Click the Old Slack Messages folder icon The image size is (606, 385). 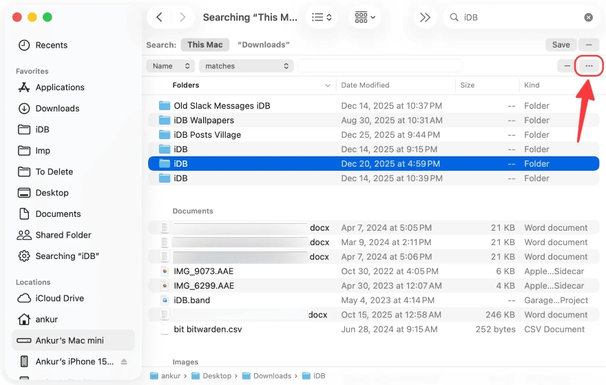[x=165, y=105]
